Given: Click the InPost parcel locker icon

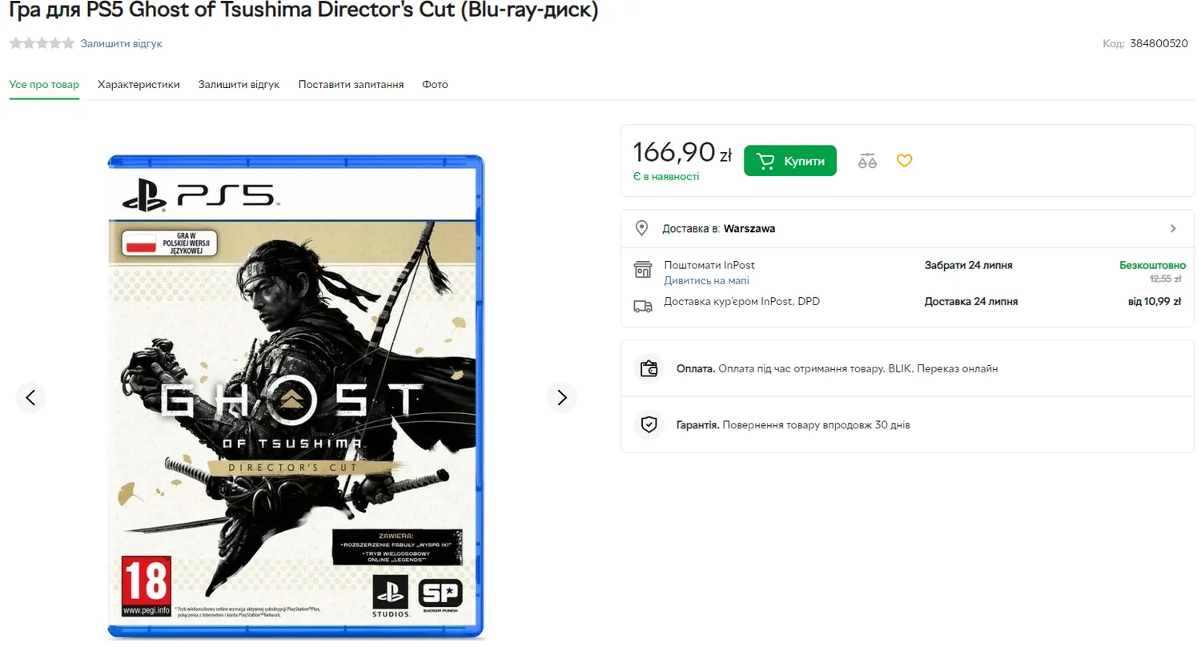Looking at the screenshot, I should pos(642,269).
